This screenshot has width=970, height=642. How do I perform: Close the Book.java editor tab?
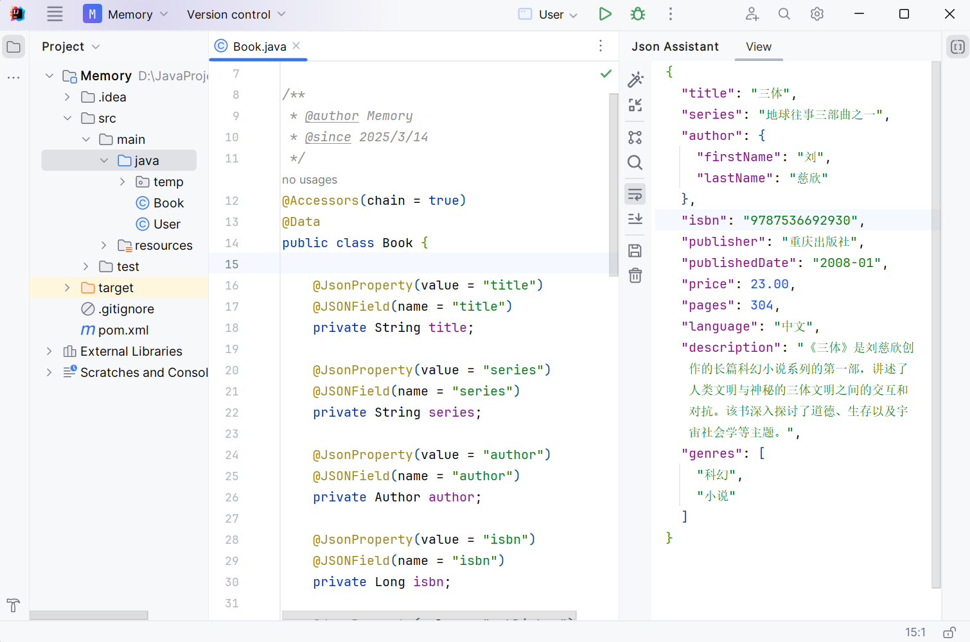click(296, 46)
